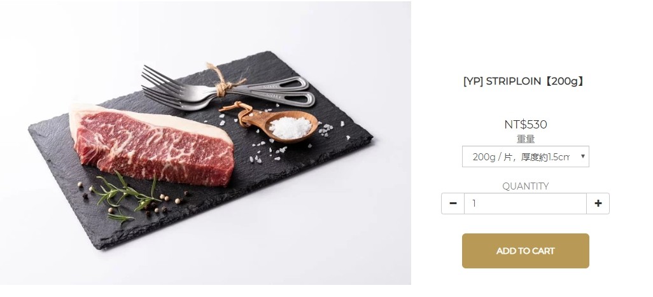Click the leather strap on spoon handle
653x297 pixels.
[237, 111]
